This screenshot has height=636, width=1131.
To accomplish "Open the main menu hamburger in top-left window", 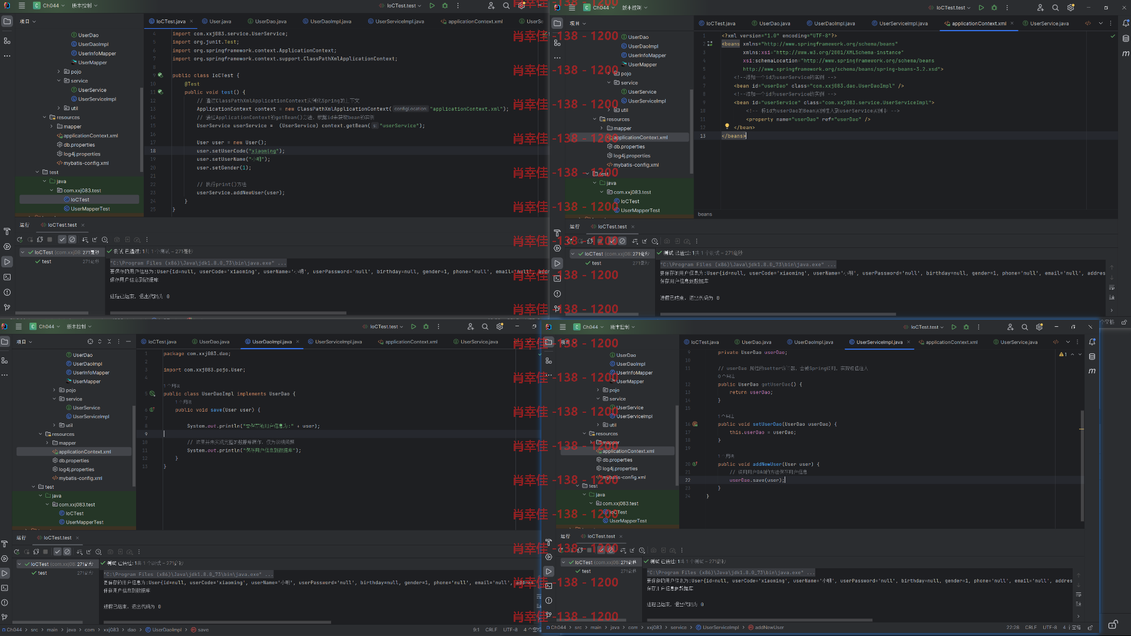I will [x=22, y=5].
